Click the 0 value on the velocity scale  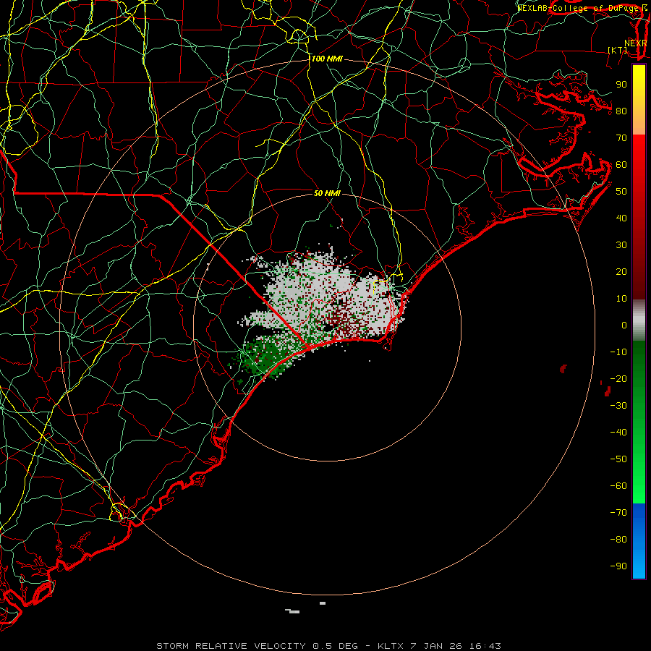click(624, 325)
